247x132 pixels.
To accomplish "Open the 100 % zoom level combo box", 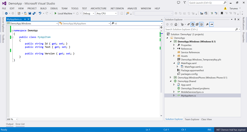I will pyautogui.click(x=12, y=119).
